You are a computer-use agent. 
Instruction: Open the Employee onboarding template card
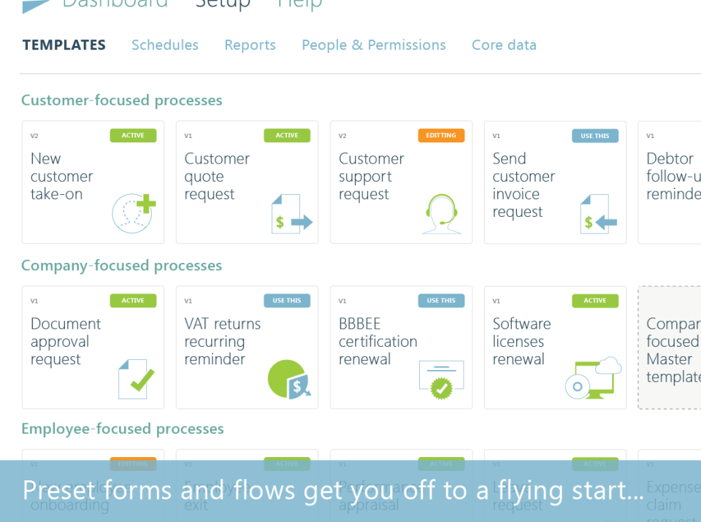tap(93, 489)
